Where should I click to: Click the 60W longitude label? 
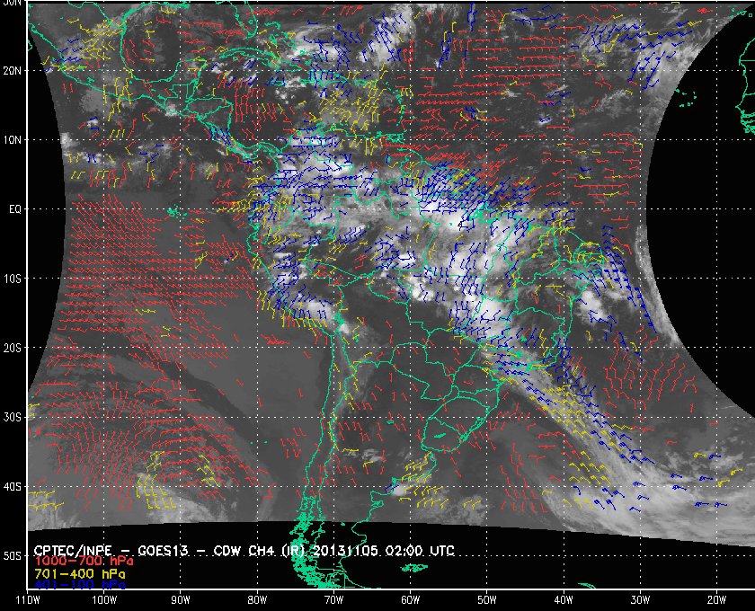(x=410, y=600)
